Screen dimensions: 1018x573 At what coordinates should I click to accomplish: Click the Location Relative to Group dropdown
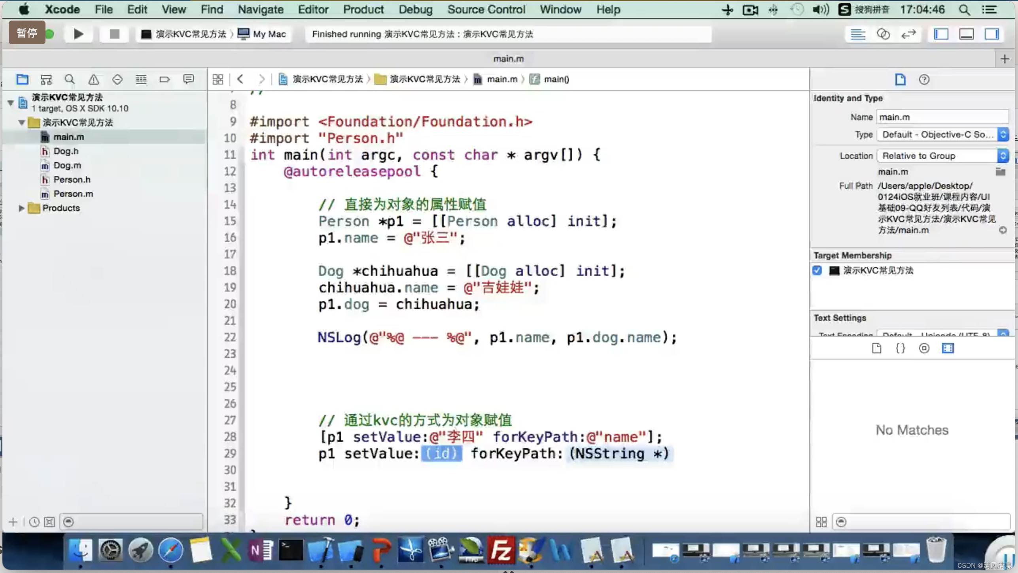(x=940, y=155)
